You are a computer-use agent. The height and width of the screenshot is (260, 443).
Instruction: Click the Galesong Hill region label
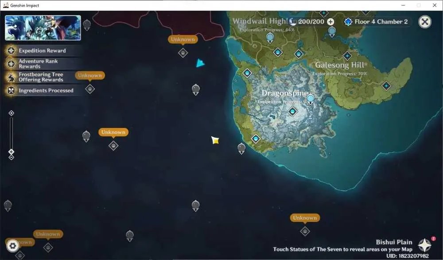[339, 65]
